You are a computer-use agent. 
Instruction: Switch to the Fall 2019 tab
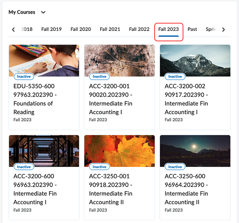point(51,29)
